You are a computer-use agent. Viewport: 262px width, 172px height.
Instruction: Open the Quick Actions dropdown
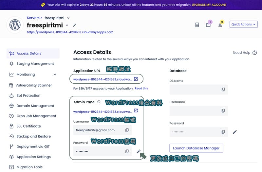243,24
